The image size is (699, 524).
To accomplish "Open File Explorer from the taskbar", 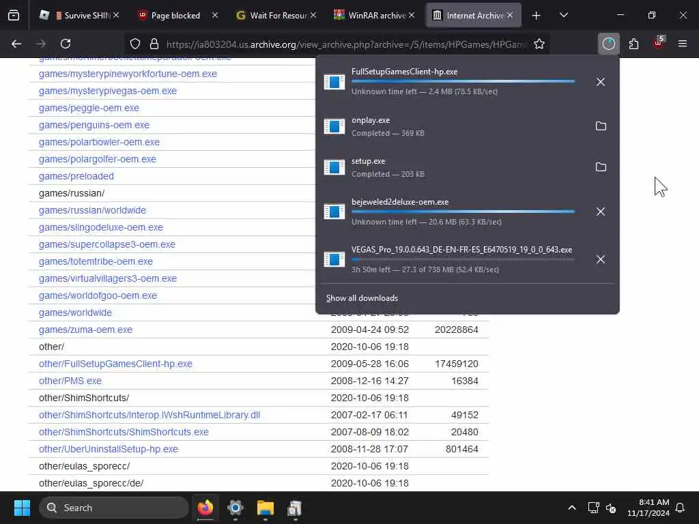I will [x=266, y=508].
